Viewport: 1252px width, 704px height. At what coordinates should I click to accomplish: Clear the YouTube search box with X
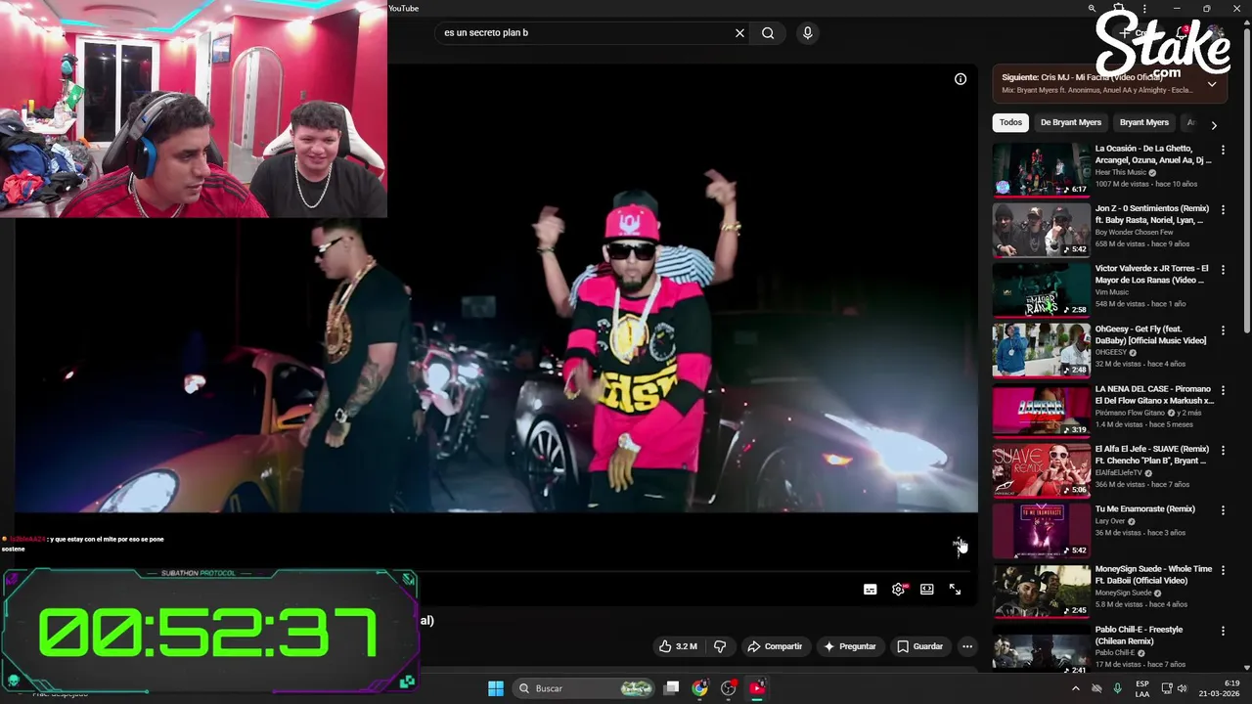click(x=739, y=33)
